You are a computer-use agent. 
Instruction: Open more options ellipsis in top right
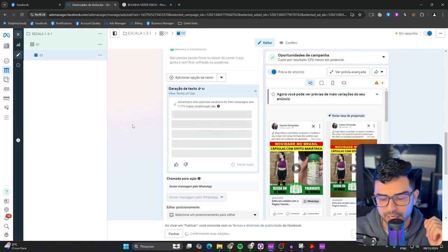(x=440, y=33)
